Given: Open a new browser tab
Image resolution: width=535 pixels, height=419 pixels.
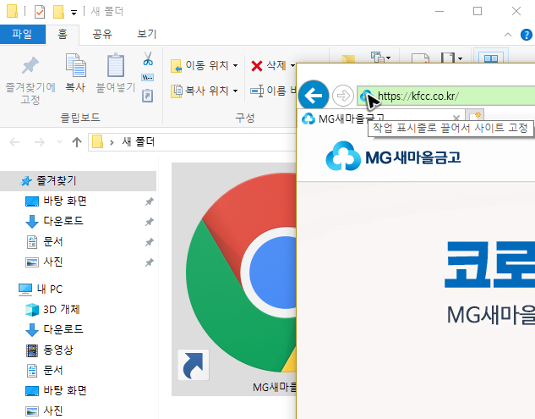Looking at the screenshot, I should tap(475, 115).
